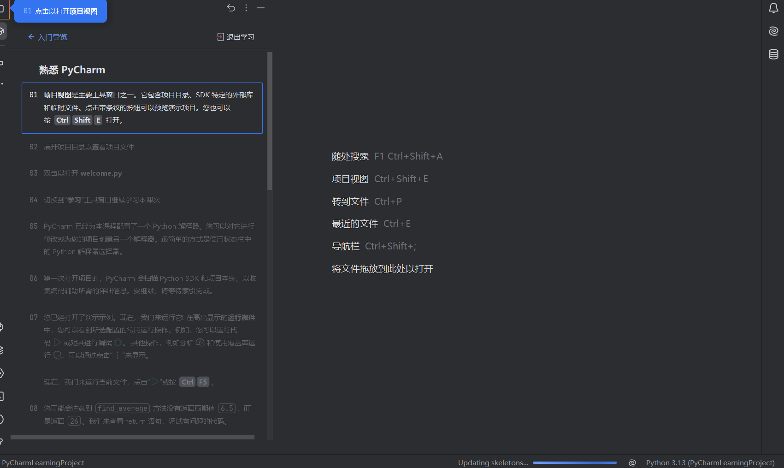This screenshot has width=784, height=468.
Task: Click 随处搜索 hint in the editor area
Action: coord(387,156)
